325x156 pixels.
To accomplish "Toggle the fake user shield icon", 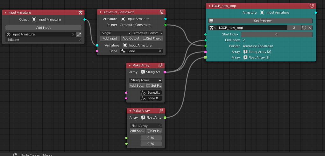I will point(304,28).
